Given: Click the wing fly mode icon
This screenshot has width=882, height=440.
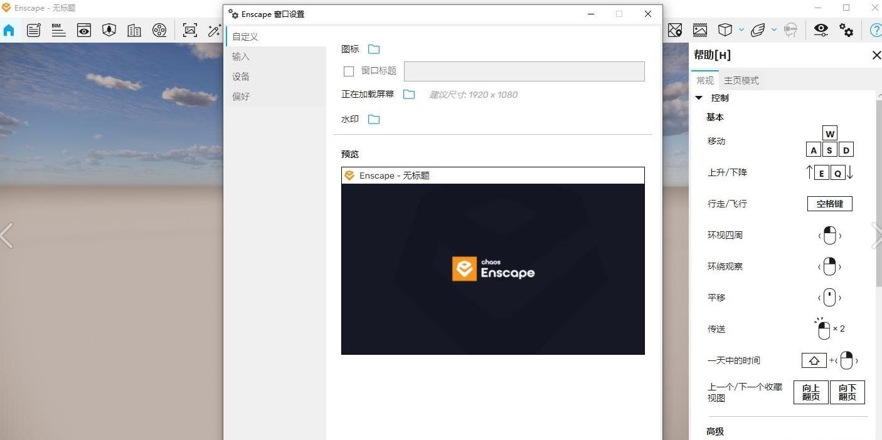Looking at the screenshot, I should (x=758, y=29).
